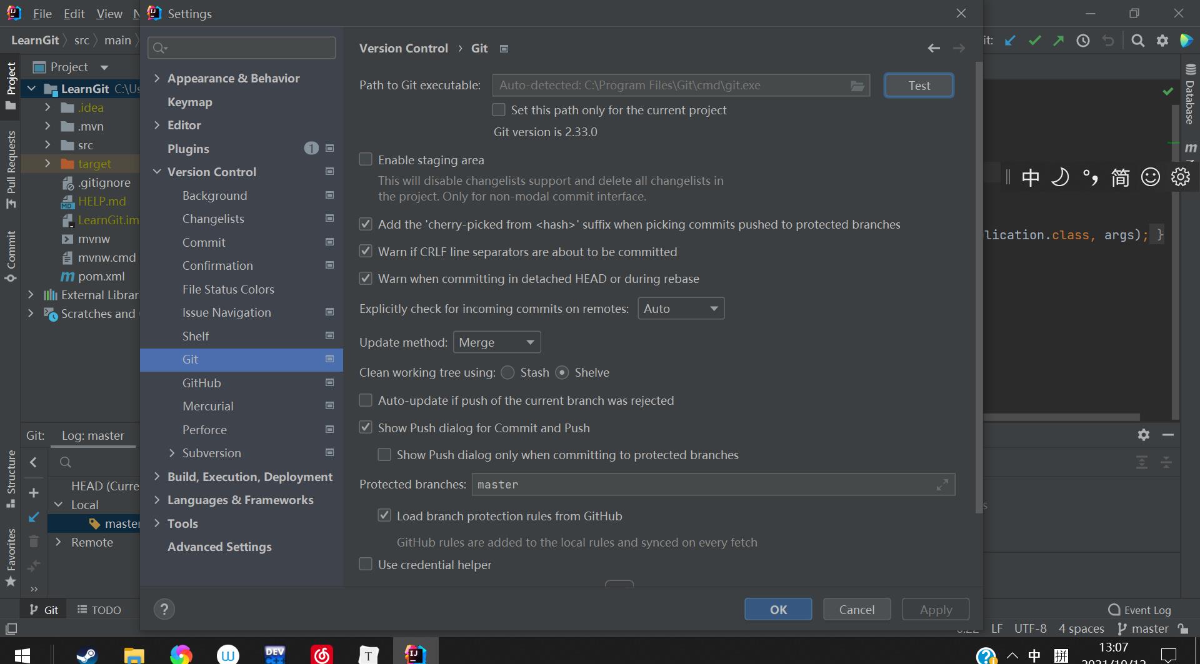Expand the protected branches field
1200x664 pixels.
(942, 485)
